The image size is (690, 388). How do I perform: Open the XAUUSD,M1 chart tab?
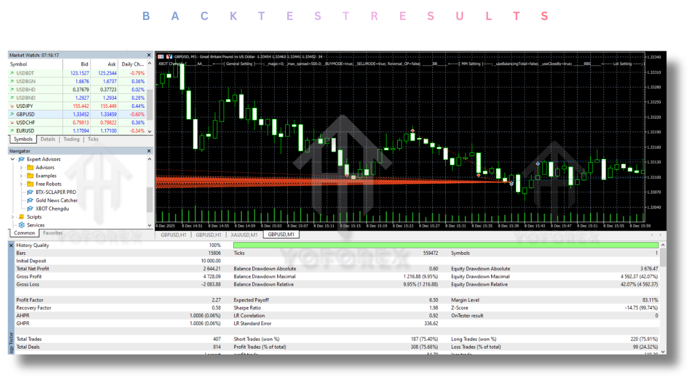coord(243,235)
